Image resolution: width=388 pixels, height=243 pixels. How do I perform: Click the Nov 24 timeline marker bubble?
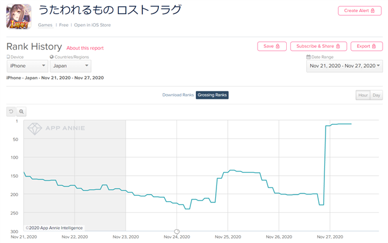176,231
